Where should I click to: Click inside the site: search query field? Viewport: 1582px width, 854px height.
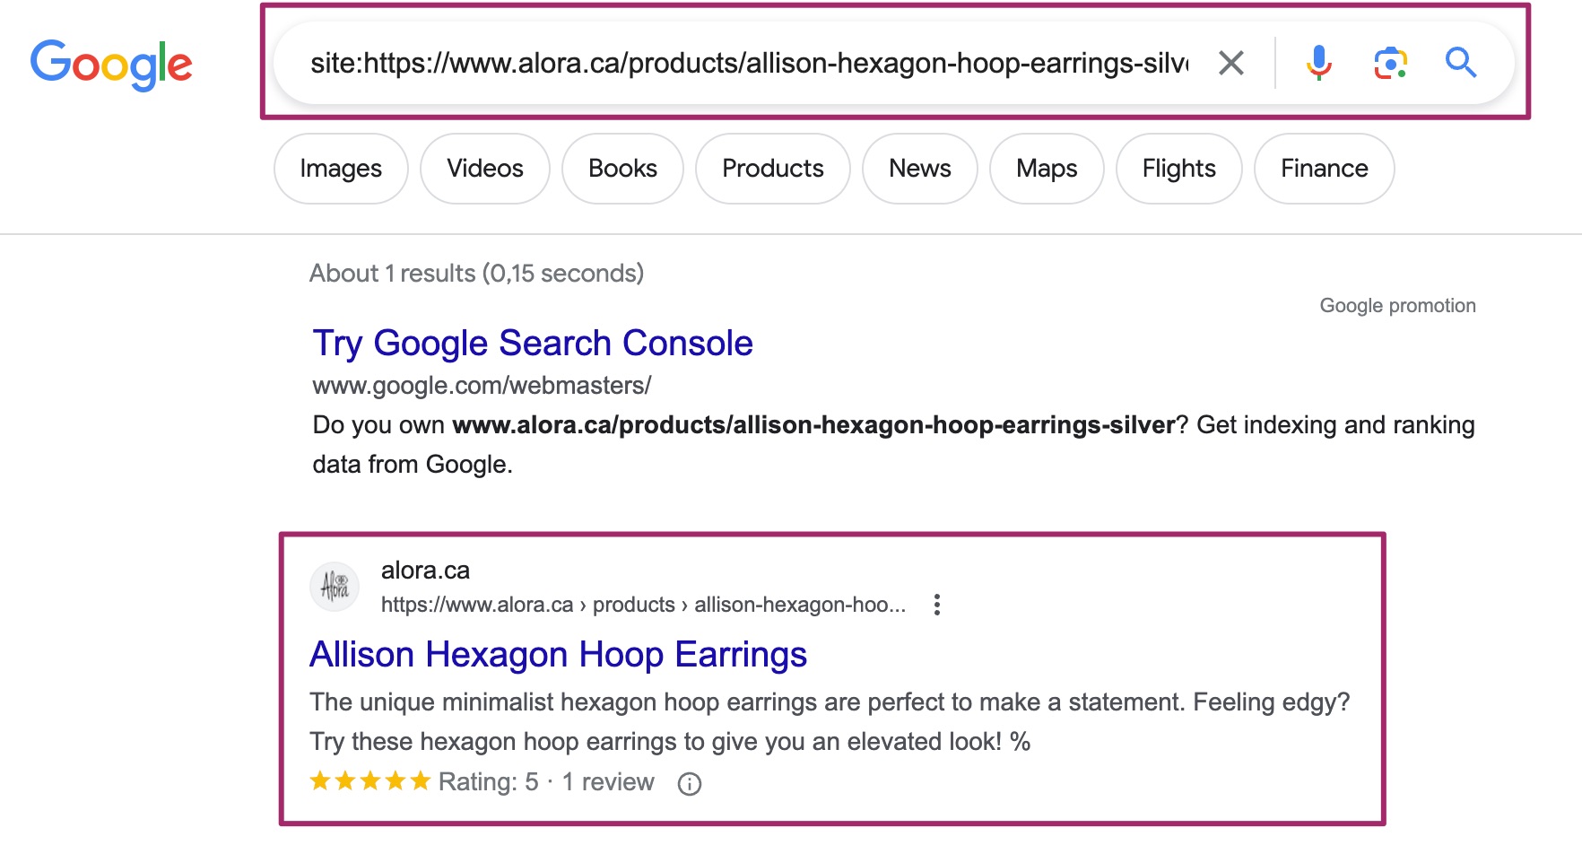point(749,63)
